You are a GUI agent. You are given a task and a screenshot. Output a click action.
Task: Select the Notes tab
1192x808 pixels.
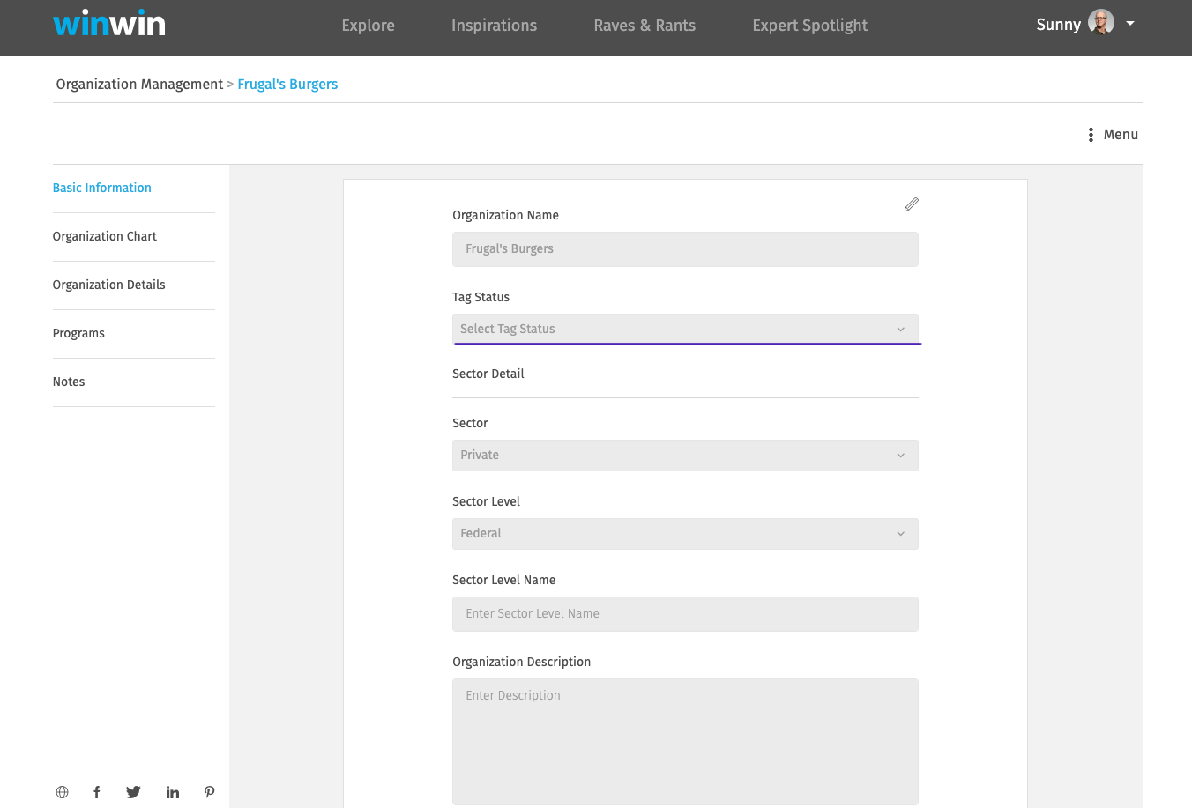[68, 382]
